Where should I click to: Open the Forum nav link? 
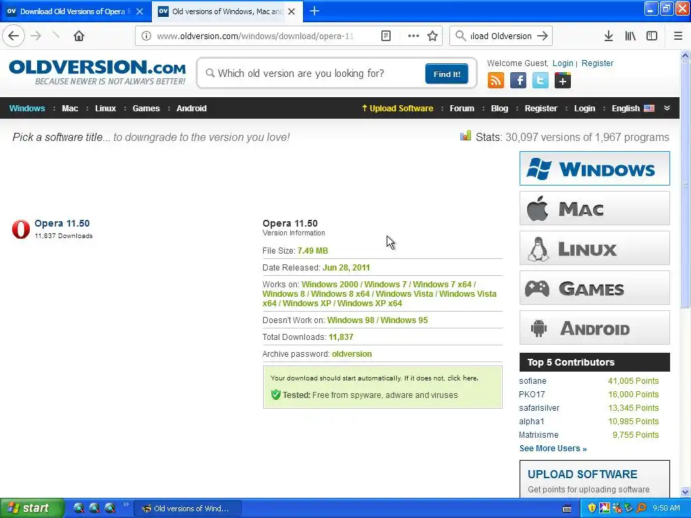[462, 109]
